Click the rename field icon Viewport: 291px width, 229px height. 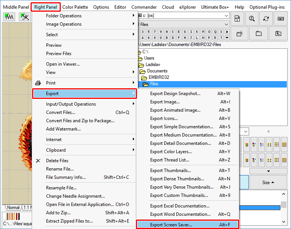280,18
